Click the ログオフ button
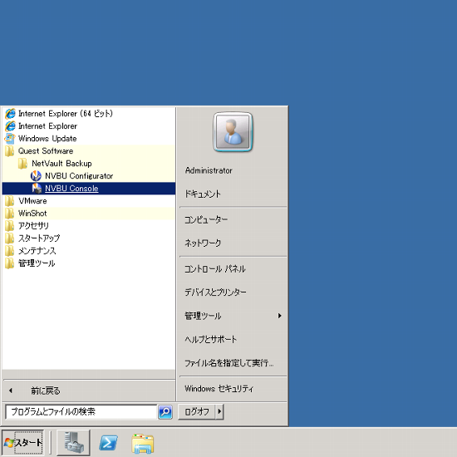 (197, 412)
